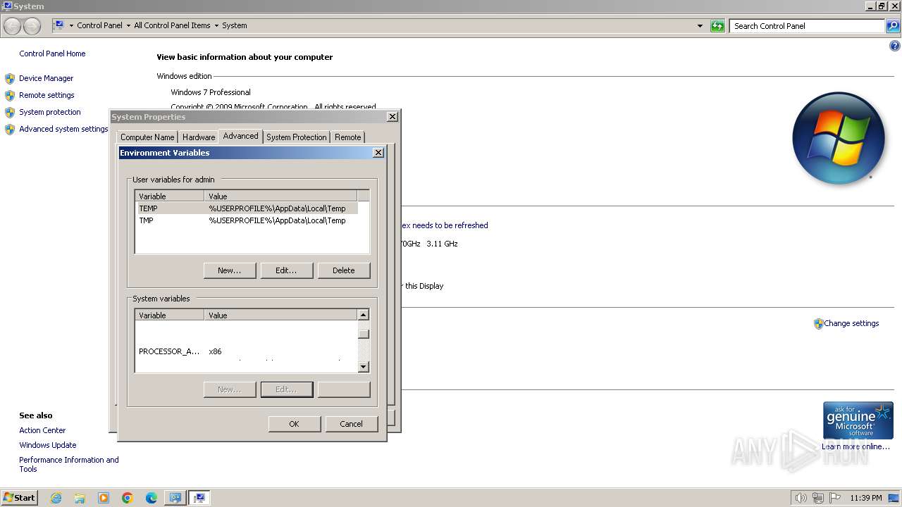Switch to the Computer Name tab
The height and width of the screenshot is (507, 902).
point(147,137)
